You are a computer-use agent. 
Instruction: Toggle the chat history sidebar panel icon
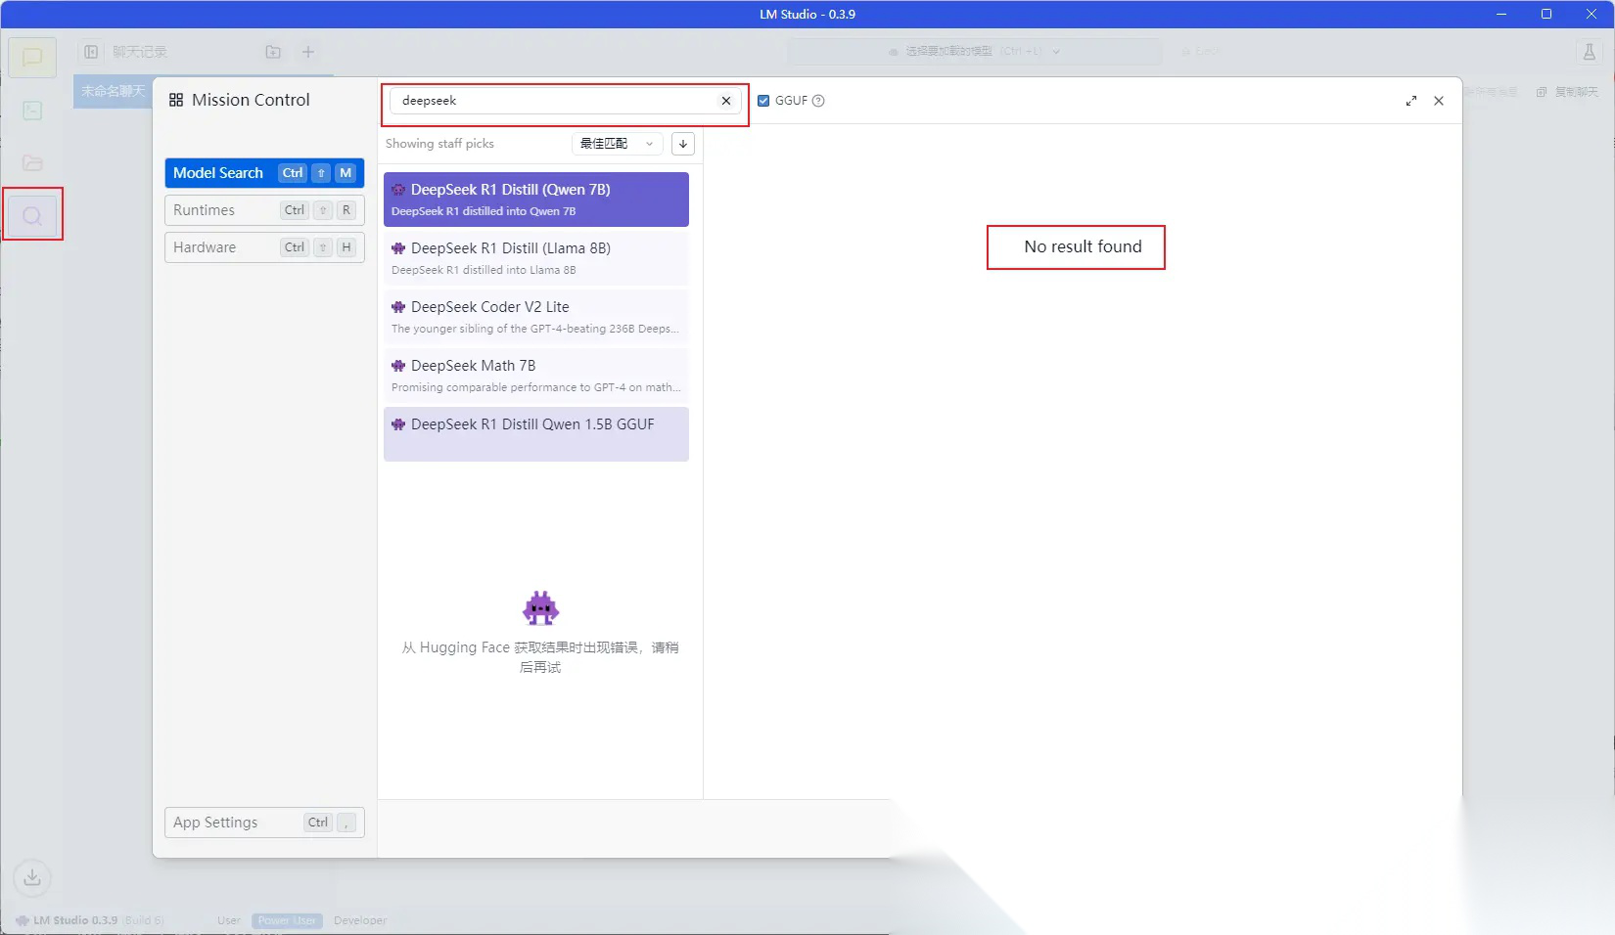91,52
